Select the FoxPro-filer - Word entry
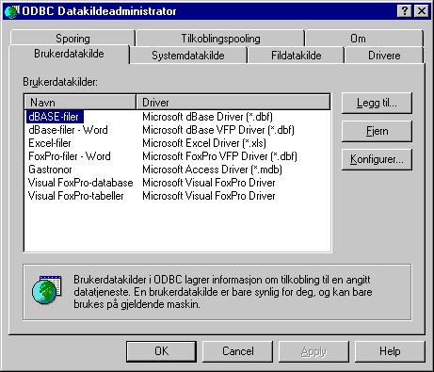This screenshot has width=434, height=372. tap(70, 156)
